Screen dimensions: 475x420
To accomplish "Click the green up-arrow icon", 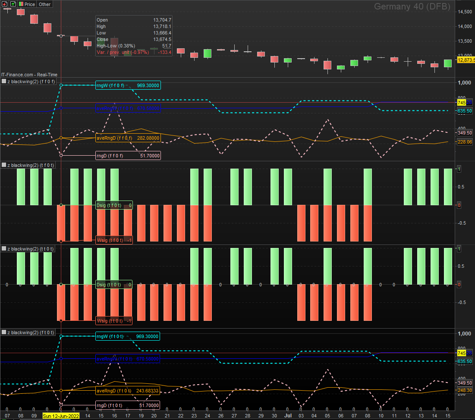I will pyautogui.click(x=13, y=4).
